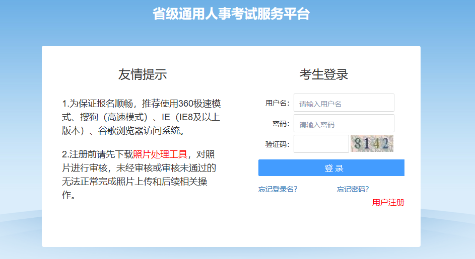Screen dimensions: 475x259
Task: Click the blue 登录 login button
Action: click(331, 167)
